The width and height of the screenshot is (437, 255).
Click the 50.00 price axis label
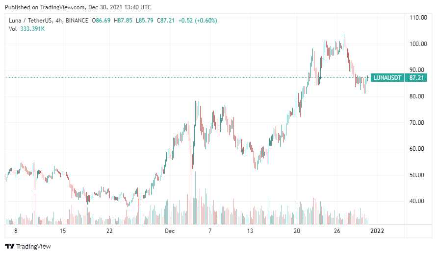pyautogui.click(x=417, y=175)
